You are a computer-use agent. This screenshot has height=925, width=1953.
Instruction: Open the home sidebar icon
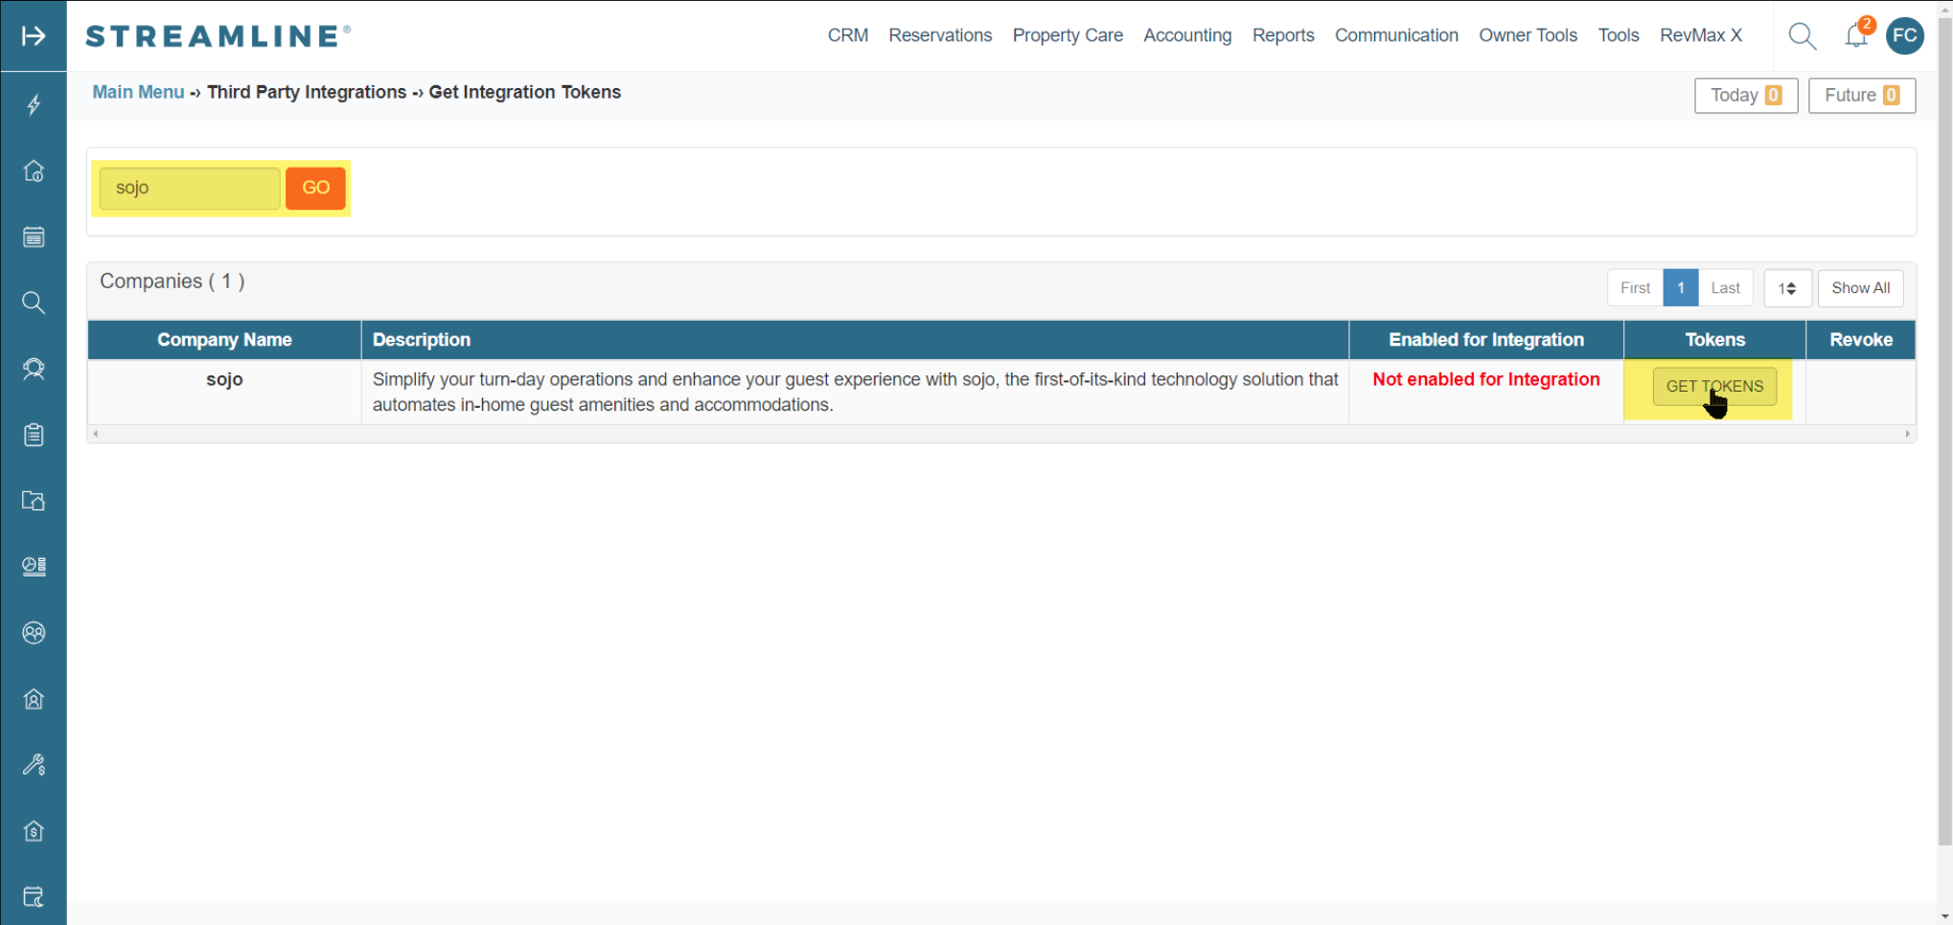point(34,171)
